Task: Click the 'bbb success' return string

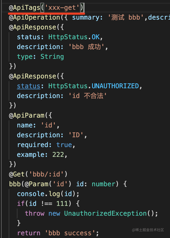Action: click(70, 233)
